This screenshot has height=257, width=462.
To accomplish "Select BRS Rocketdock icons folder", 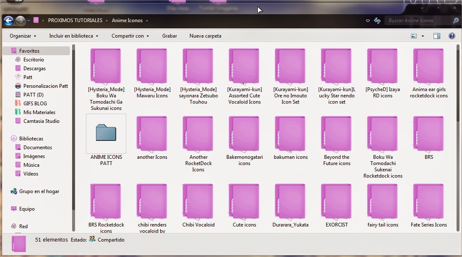I will (106, 208).
